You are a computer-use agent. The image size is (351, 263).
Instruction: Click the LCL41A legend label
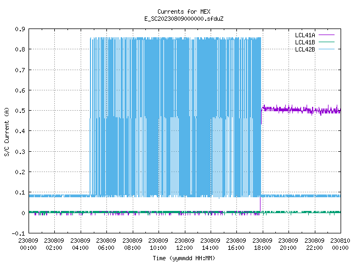pyautogui.click(x=305, y=35)
